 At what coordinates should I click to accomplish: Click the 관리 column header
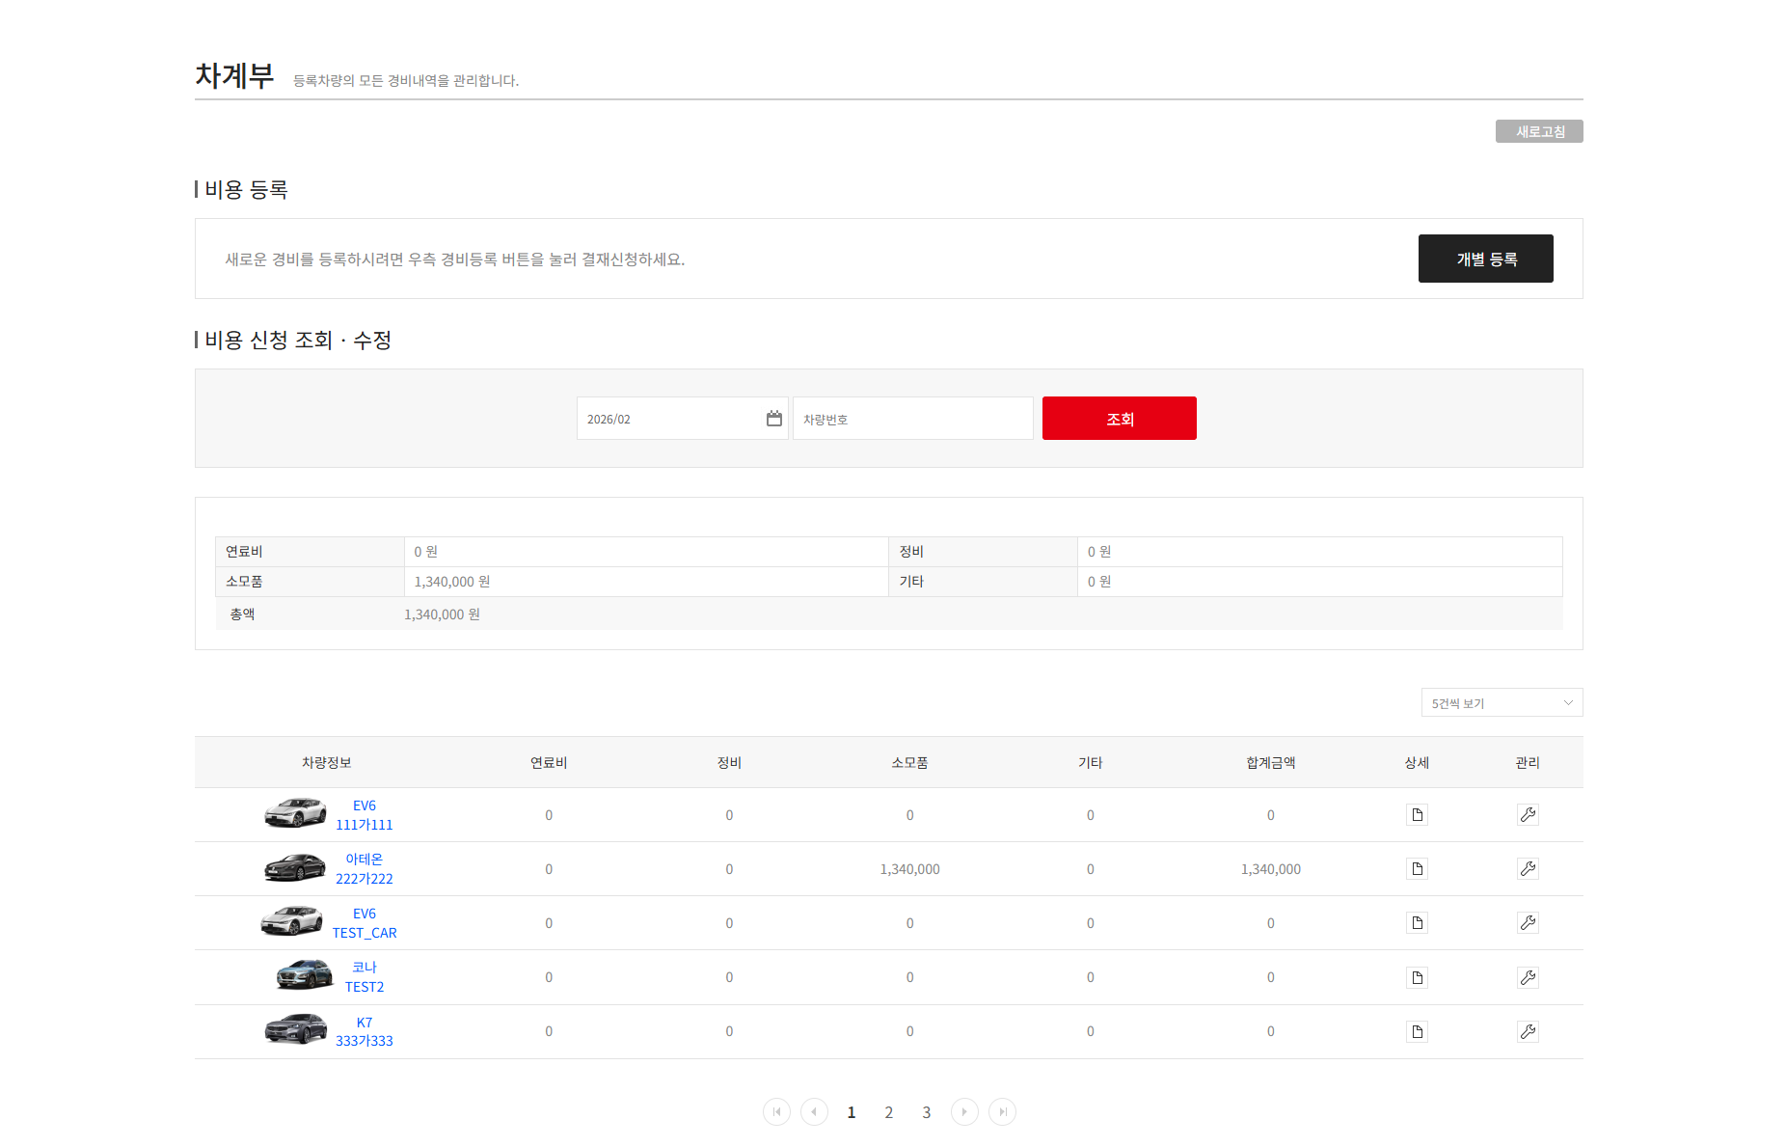click(1528, 763)
